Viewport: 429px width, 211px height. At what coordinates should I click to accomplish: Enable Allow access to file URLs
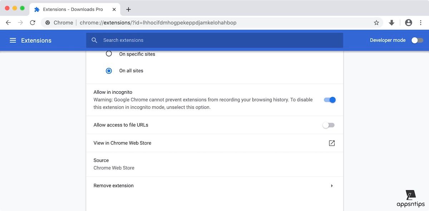(x=328, y=125)
